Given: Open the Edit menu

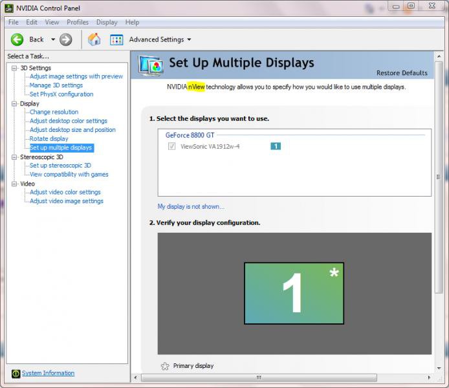Looking at the screenshot, I should (32, 23).
